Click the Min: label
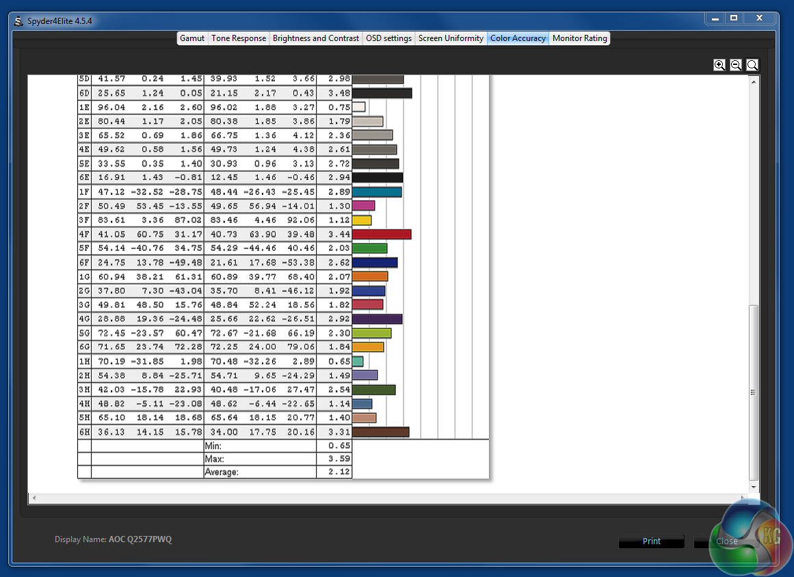 213,446
